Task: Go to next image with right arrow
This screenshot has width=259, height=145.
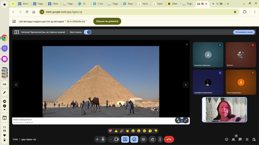Action: click(185, 85)
